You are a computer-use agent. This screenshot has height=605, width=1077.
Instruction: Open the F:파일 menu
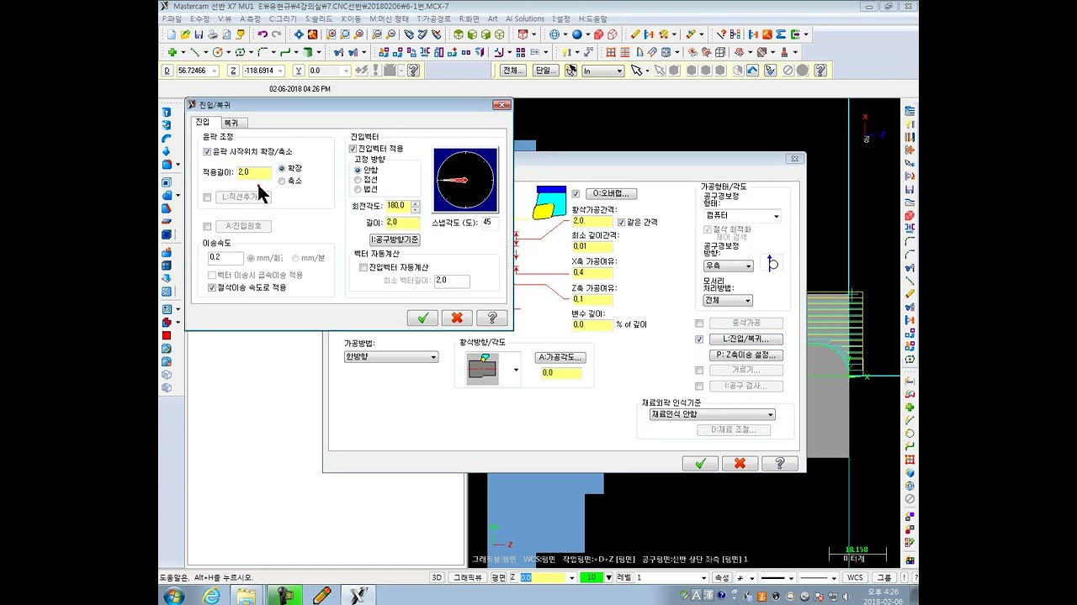(x=172, y=18)
